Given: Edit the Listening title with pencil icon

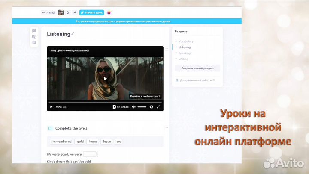Looking at the screenshot, I should click(73, 34).
